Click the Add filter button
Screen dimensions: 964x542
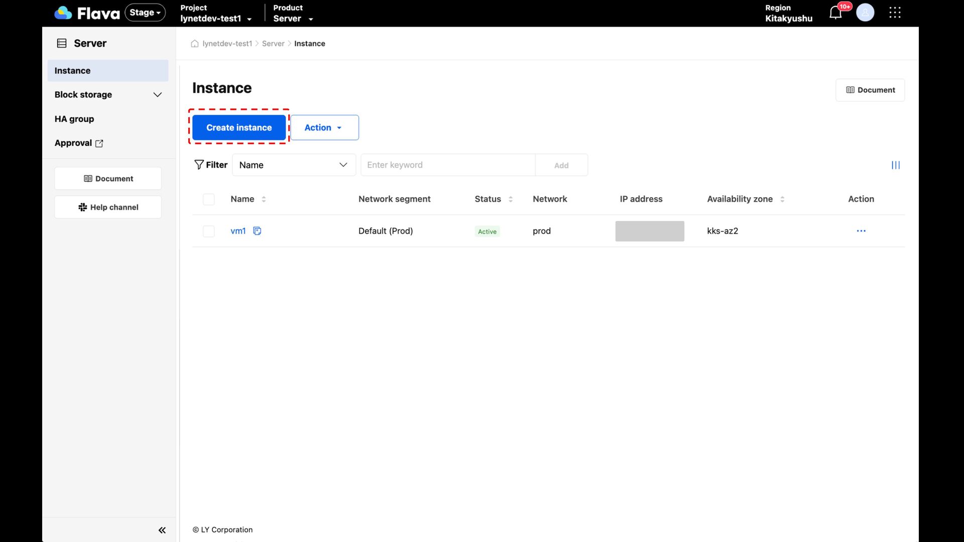tap(561, 165)
